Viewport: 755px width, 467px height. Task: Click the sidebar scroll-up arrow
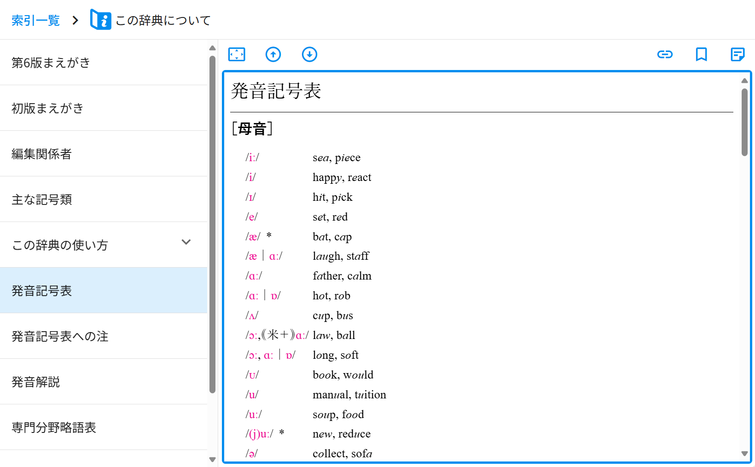click(212, 48)
